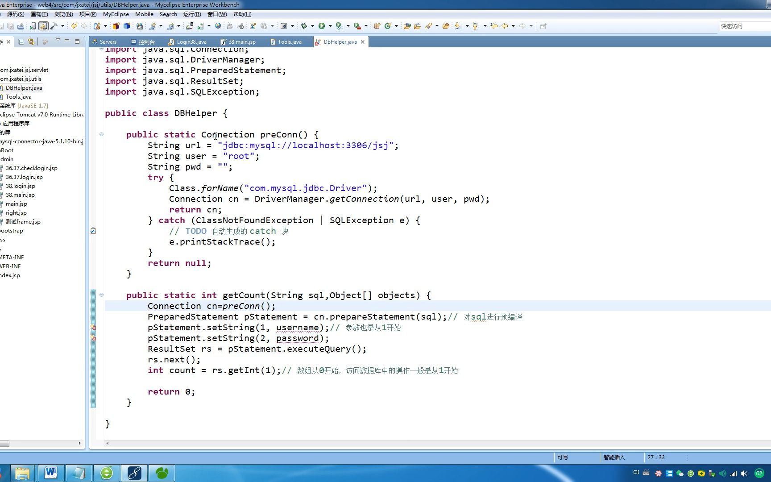Collapse the preConn method fold marker

pos(101,134)
